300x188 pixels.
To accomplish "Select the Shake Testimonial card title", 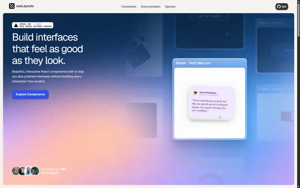I will tap(193, 63).
